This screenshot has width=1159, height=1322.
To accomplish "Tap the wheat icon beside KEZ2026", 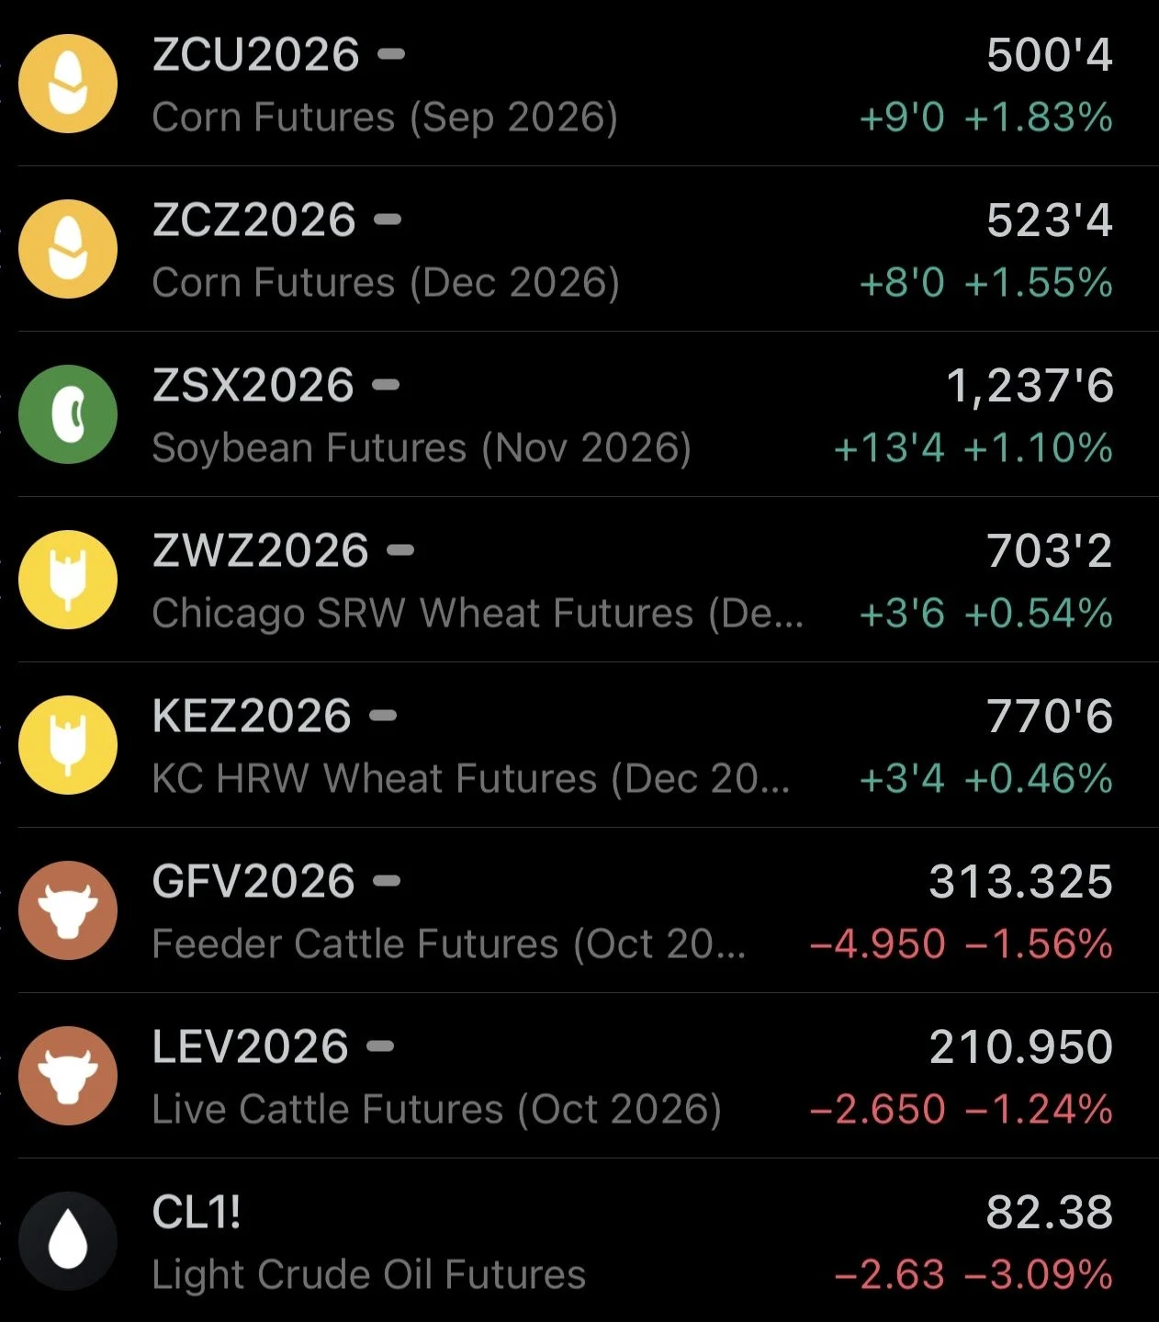I will click(x=68, y=745).
